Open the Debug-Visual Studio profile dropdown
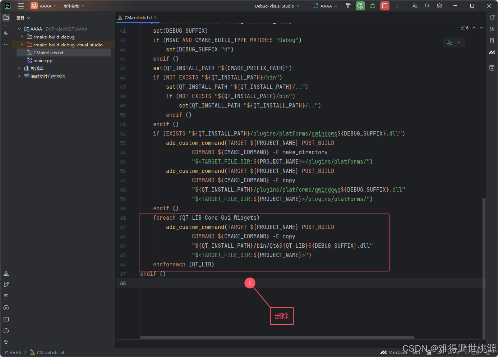This screenshot has width=498, height=357. (x=277, y=6)
